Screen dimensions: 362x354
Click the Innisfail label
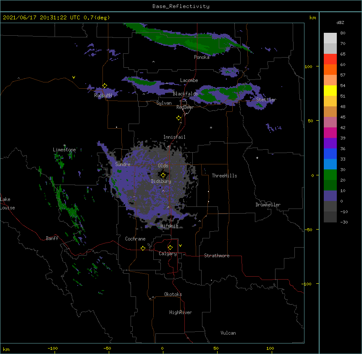(174, 137)
